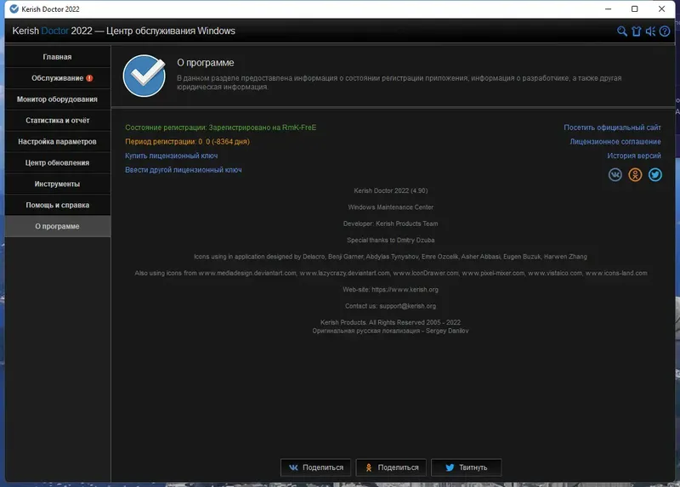
Task: Click the red alert badge on Обслуживание
Action: pos(89,78)
